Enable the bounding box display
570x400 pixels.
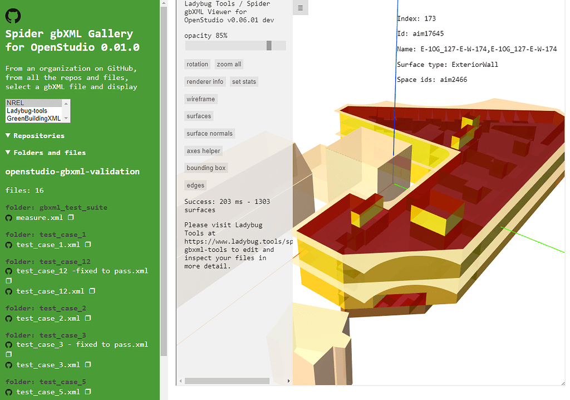tap(206, 167)
